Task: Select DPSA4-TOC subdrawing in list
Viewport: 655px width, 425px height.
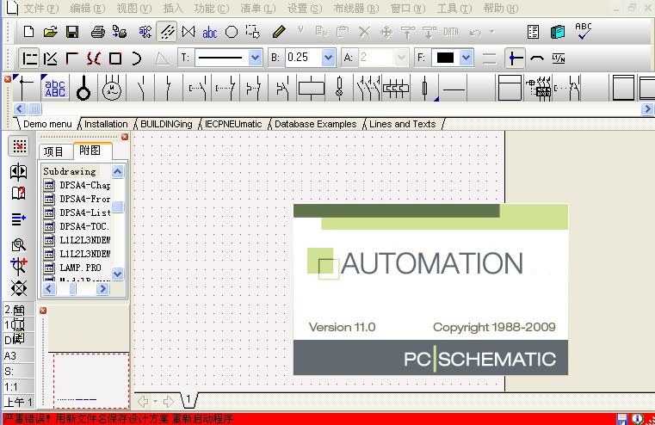Action: click(84, 226)
